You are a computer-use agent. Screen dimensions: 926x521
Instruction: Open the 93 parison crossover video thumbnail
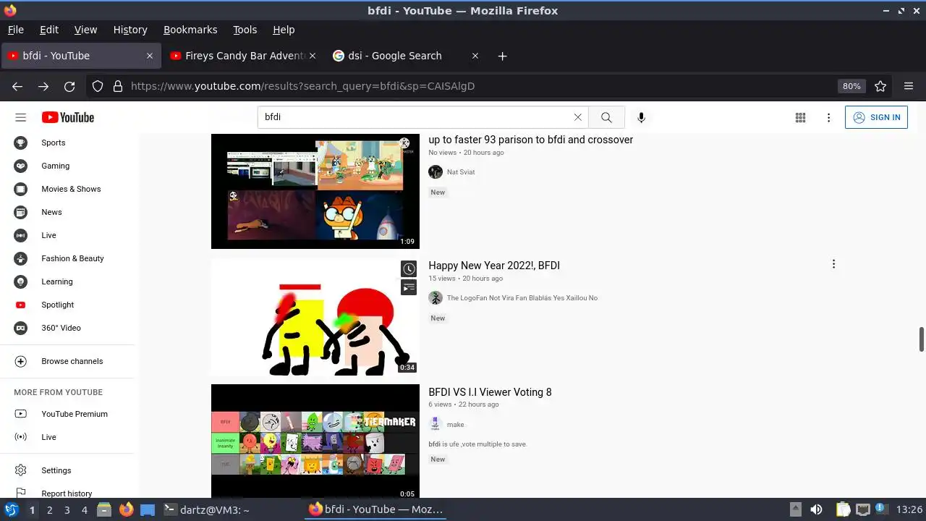tap(315, 191)
